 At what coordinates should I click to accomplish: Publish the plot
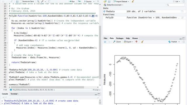pyautogui.click(x=173, y=42)
